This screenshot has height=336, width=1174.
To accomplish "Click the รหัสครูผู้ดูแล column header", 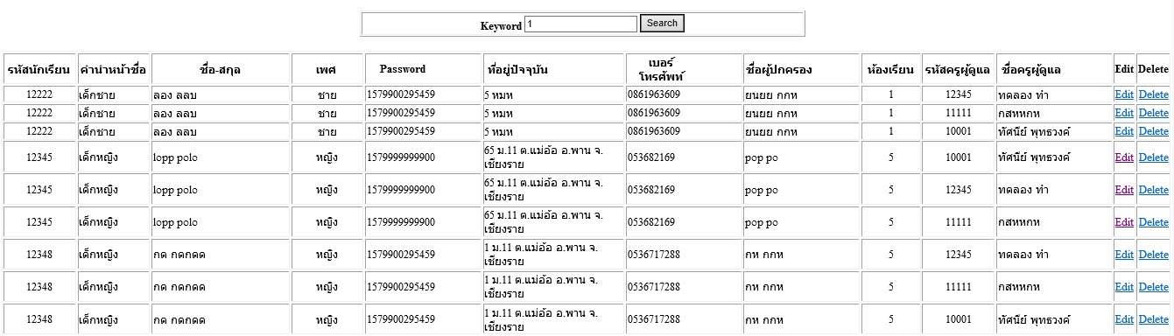I will (x=958, y=69).
